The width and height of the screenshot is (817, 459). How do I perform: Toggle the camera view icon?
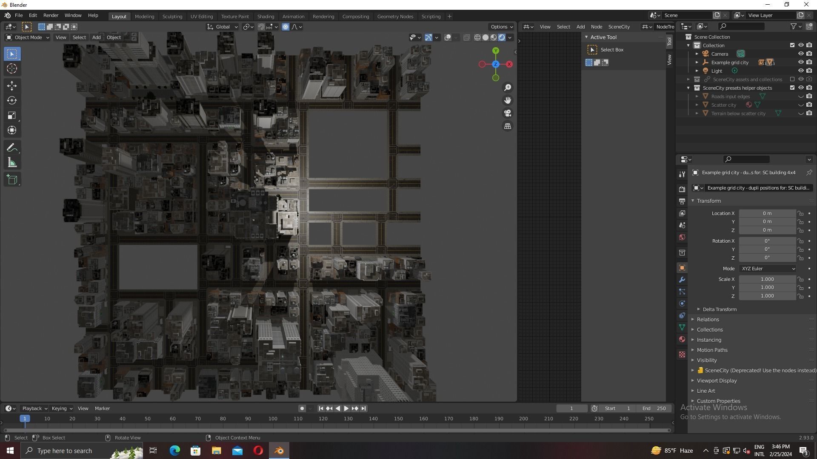click(x=508, y=113)
